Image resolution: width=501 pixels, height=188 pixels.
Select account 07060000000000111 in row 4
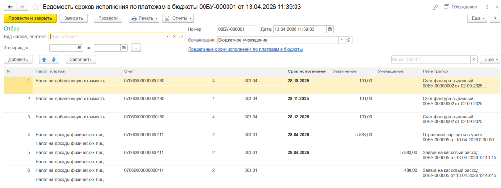point(165,135)
